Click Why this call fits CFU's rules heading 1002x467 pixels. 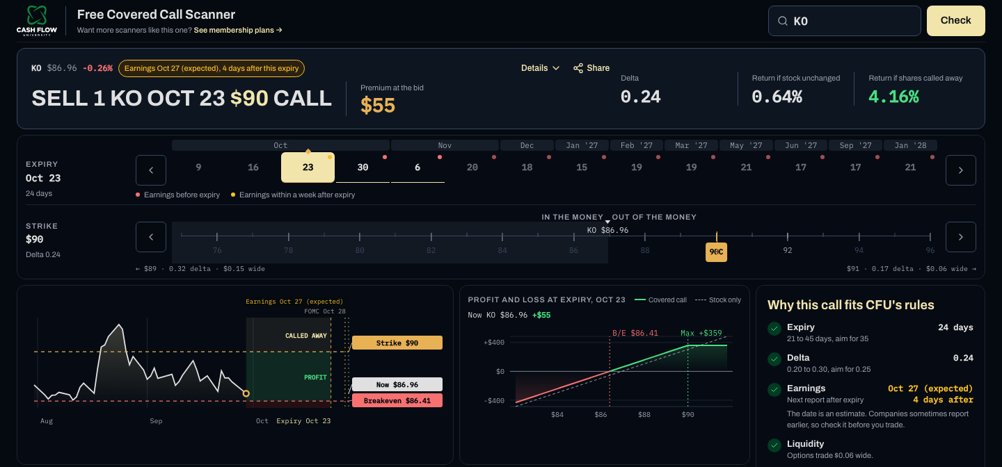pyautogui.click(x=851, y=304)
